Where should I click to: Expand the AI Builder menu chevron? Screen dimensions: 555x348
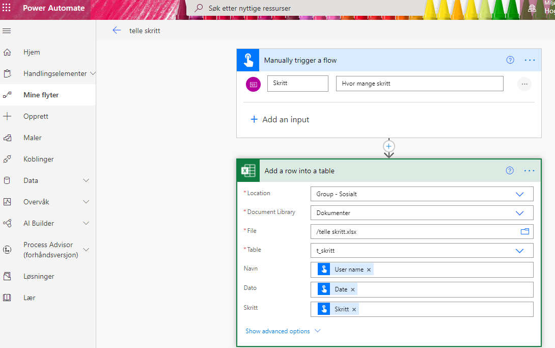(x=86, y=223)
